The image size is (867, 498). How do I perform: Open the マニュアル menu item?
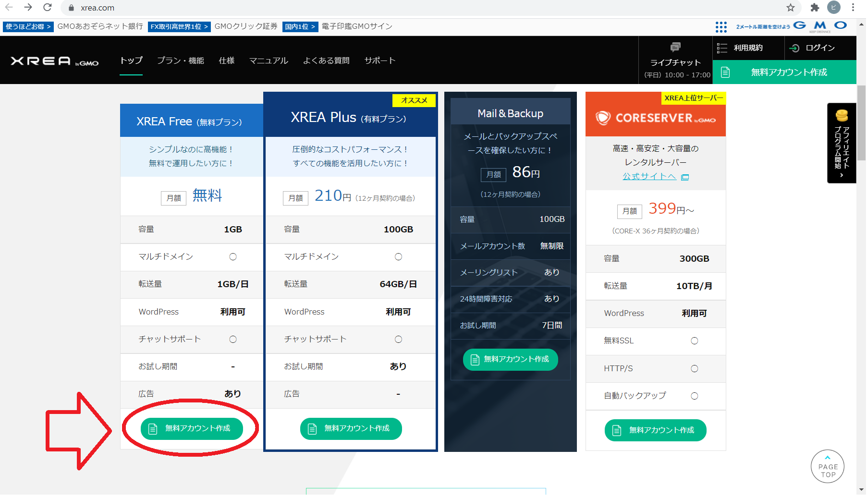pyautogui.click(x=269, y=61)
